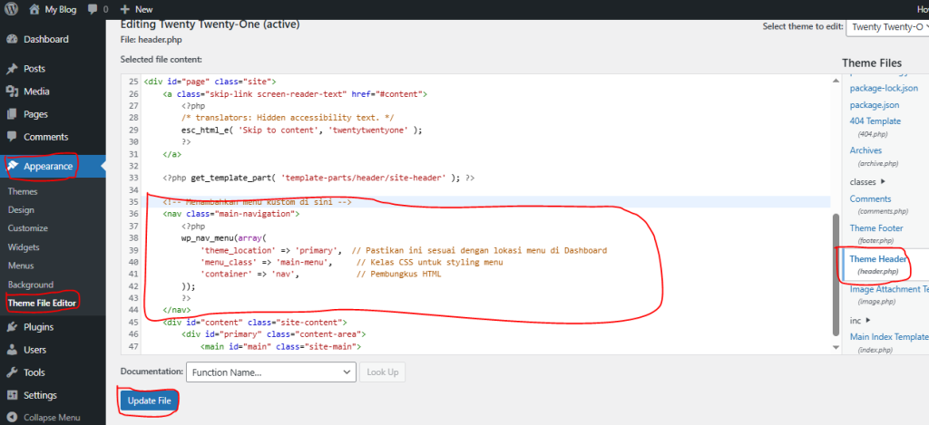This screenshot has height=425, width=929.
Task: Select the Theme Header file
Action: click(x=878, y=259)
